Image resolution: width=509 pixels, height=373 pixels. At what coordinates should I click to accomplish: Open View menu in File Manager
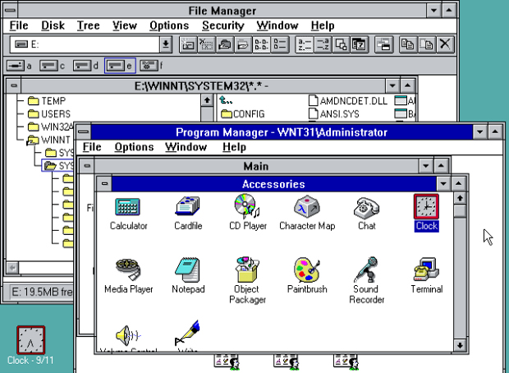click(x=125, y=25)
